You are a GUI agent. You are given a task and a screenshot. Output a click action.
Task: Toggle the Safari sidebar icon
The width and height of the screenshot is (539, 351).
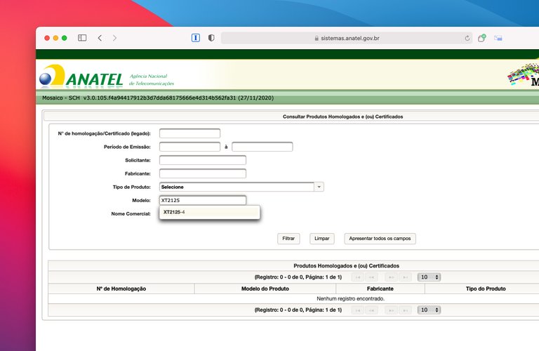point(82,38)
